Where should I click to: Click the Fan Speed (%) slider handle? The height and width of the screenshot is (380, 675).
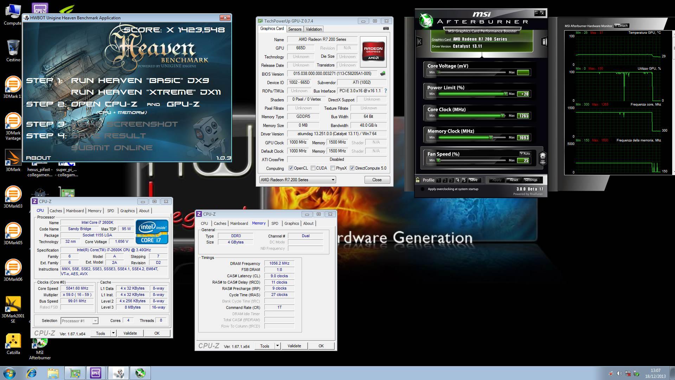[439, 160]
